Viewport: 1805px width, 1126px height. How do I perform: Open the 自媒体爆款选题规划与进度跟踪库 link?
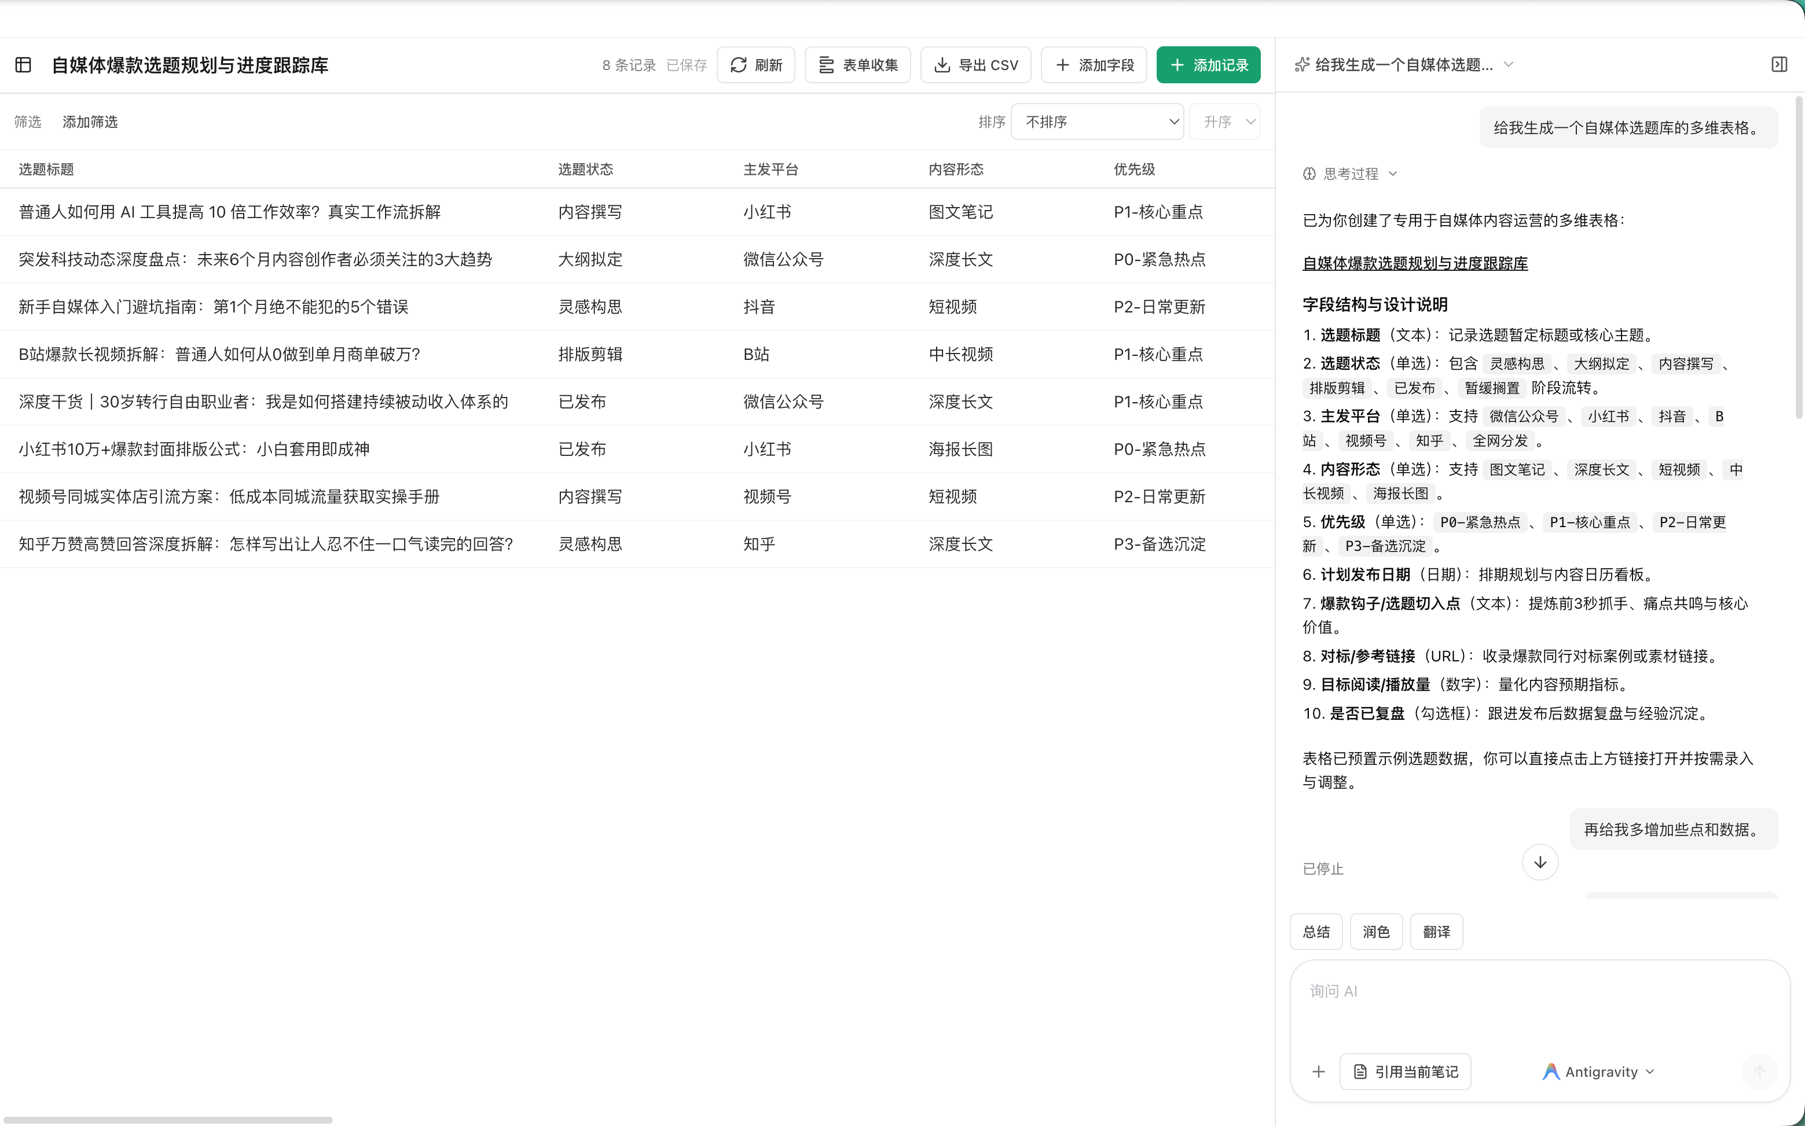[1415, 263]
